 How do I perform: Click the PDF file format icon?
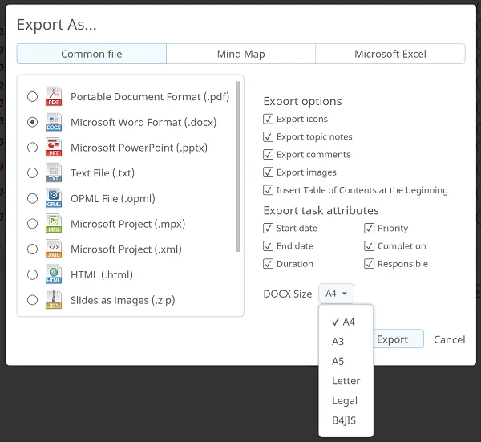pos(54,97)
